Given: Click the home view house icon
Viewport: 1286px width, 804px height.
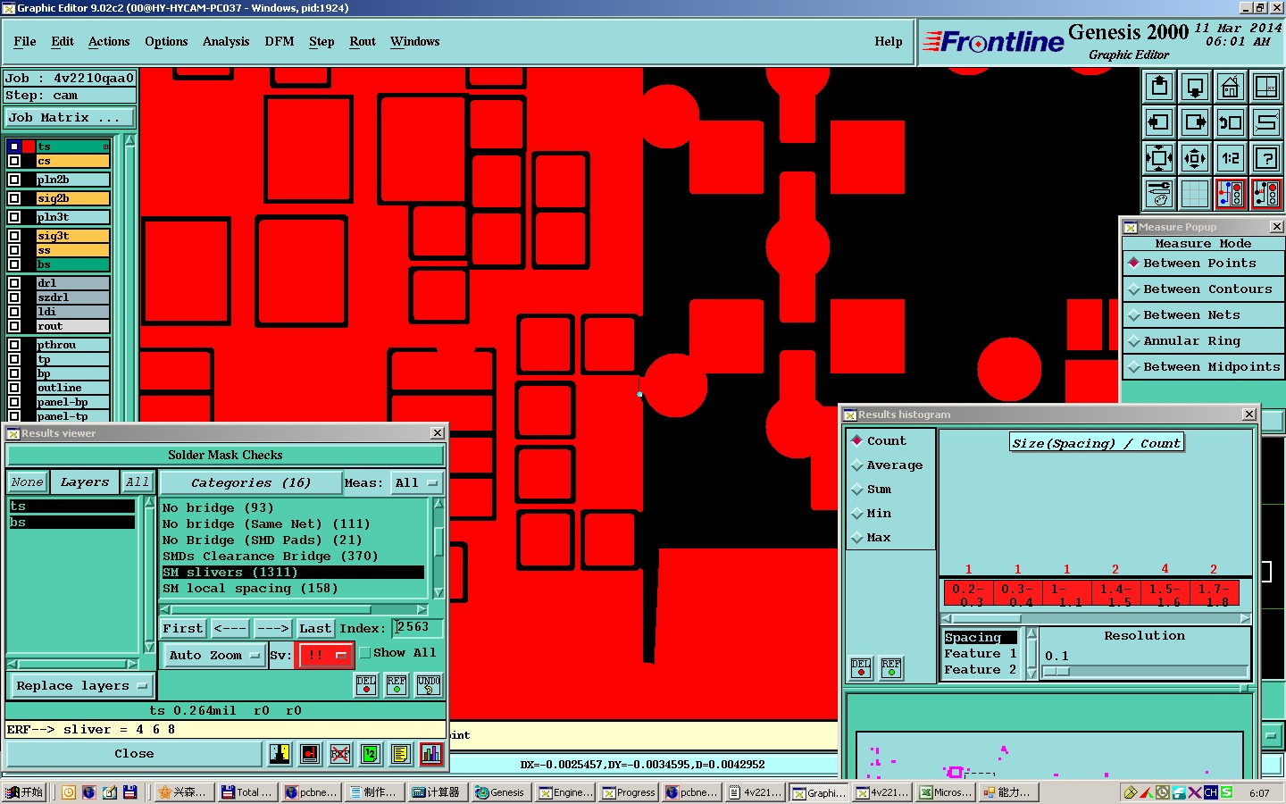Looking at the screenshot, I should 1231,87.
